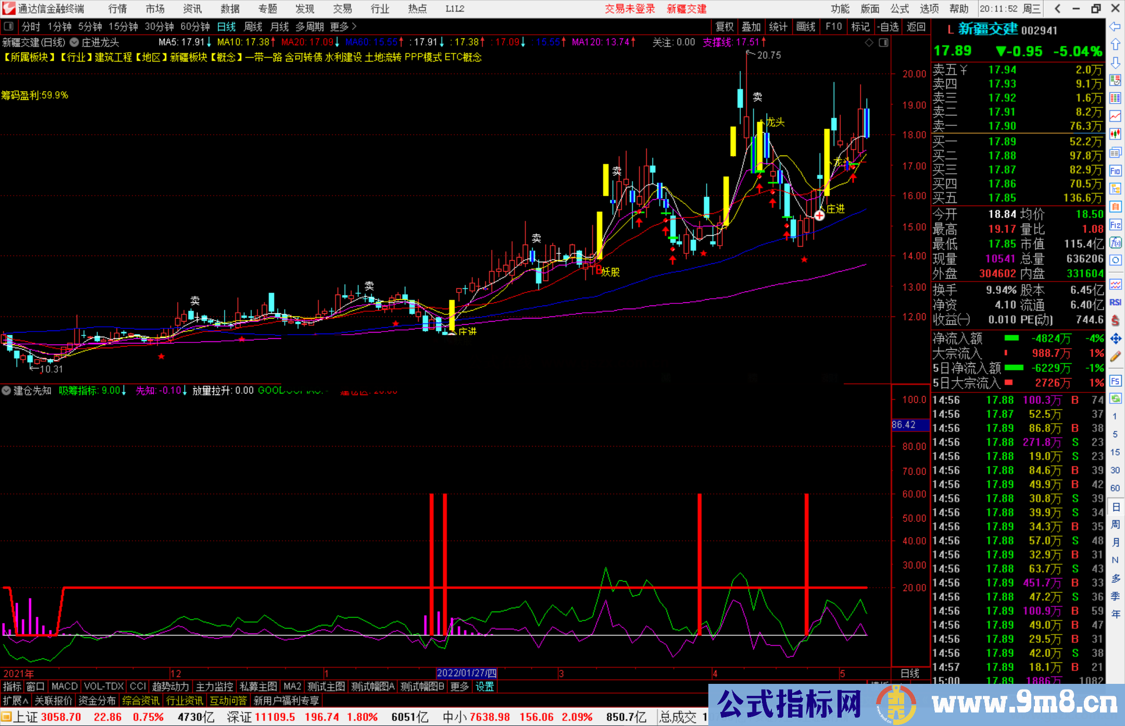1125x726 pixels.
Task: Toggle panel icon left of 分时 tab
Action: [x=9, y=27]
